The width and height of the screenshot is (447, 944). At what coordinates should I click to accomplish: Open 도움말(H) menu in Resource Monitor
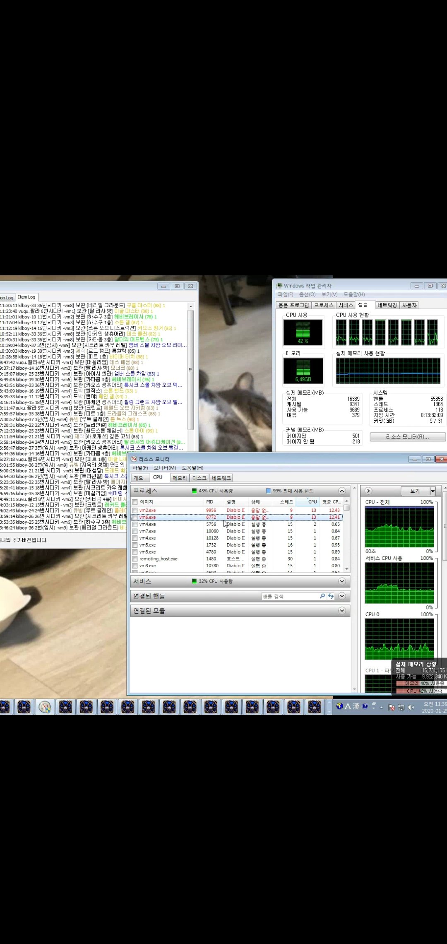[193, 468]
